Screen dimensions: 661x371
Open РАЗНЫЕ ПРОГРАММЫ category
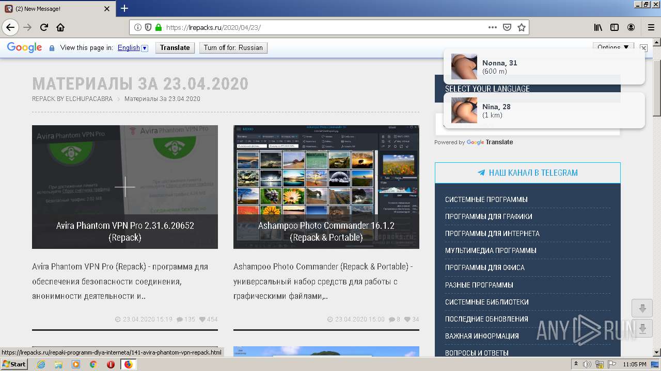pos(479,285)
